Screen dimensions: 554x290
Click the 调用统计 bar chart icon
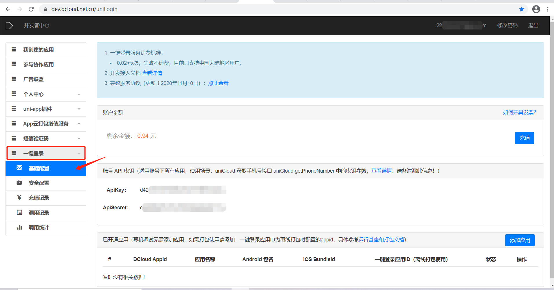tap(19, 227)
